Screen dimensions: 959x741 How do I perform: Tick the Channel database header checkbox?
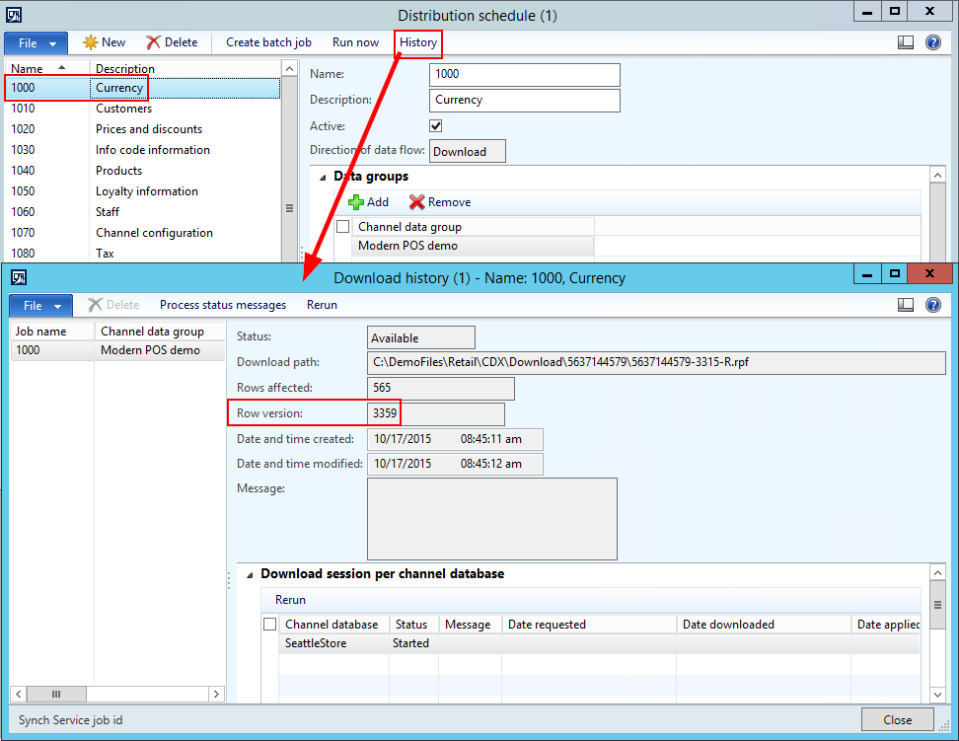coord(269,625)
